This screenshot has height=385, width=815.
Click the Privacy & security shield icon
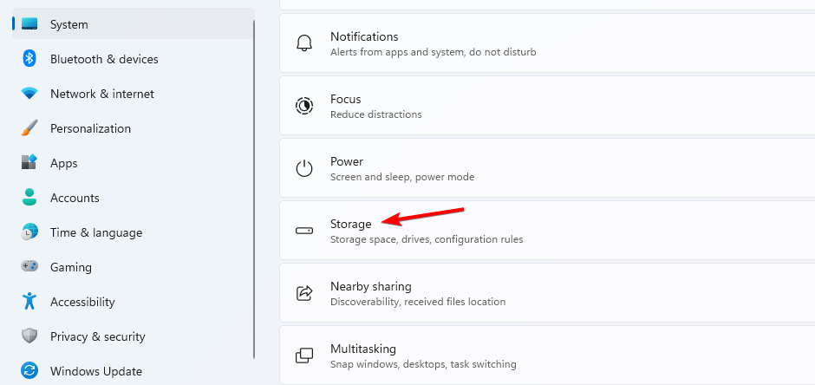[x=29, y=336]
